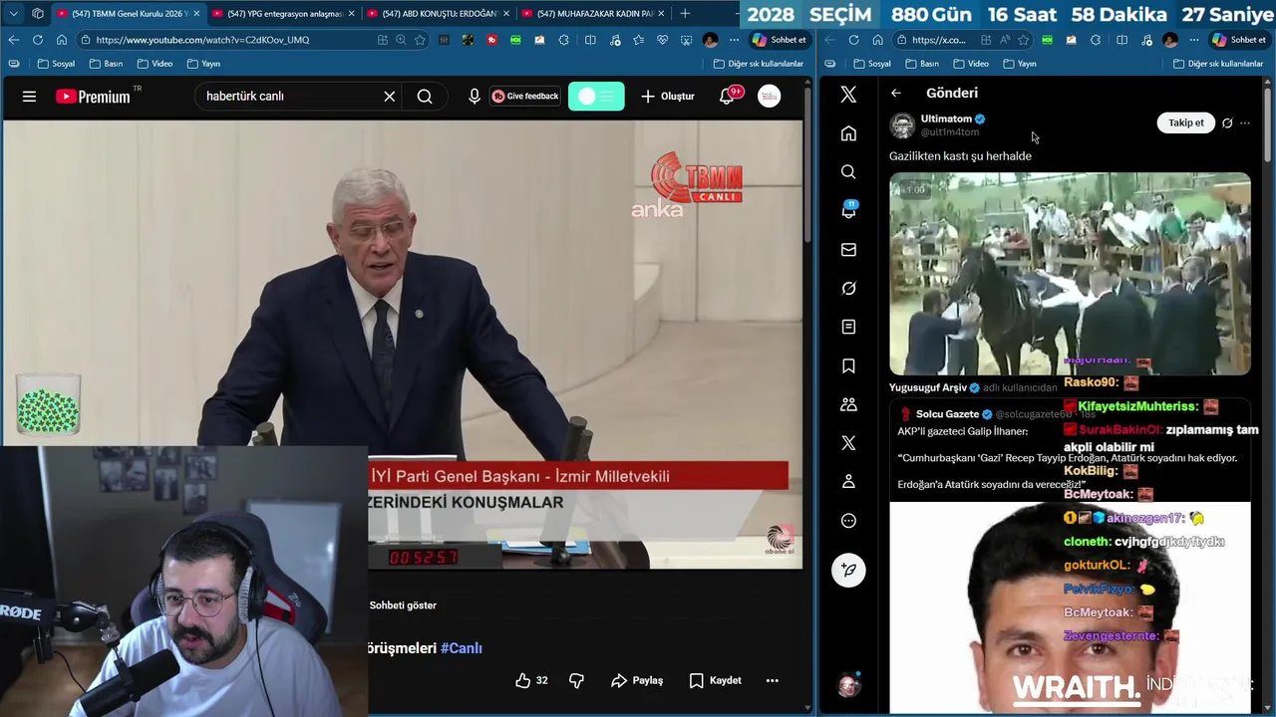Click the Oluştur create button

668,97
